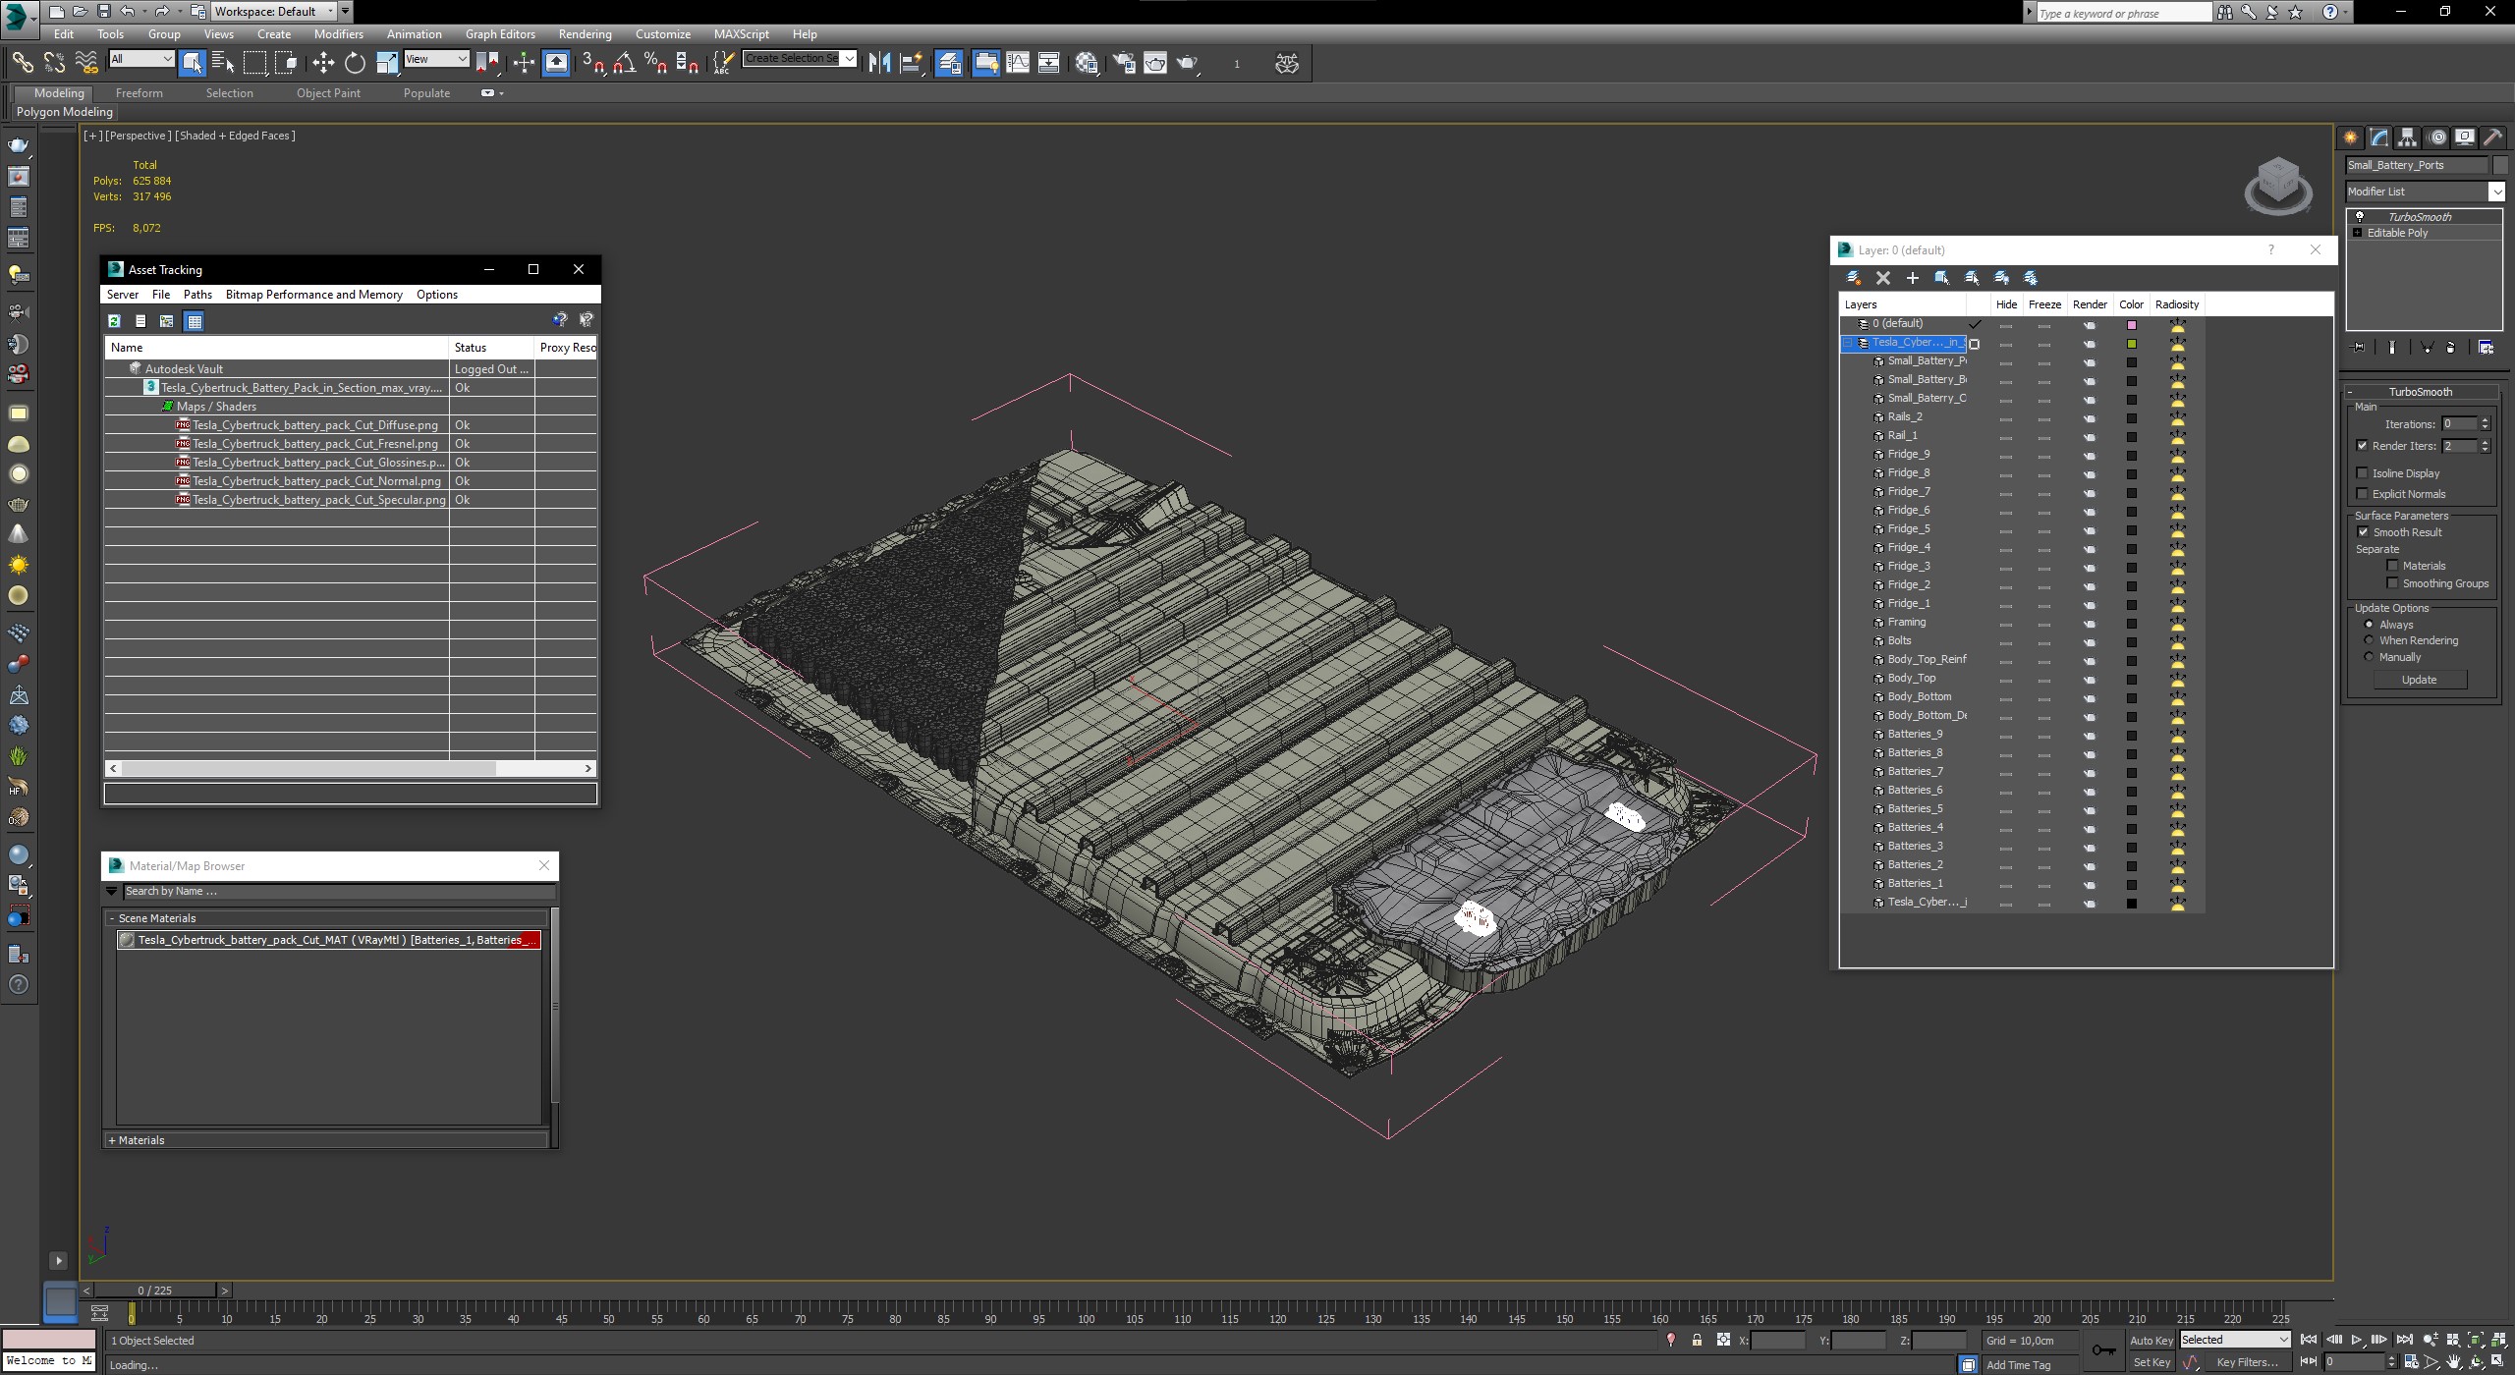This screenshot has height=1375, width=2515.
Task: Click pink color swatch of 0 (default) layer
Action: click(x=2131, y=325)
